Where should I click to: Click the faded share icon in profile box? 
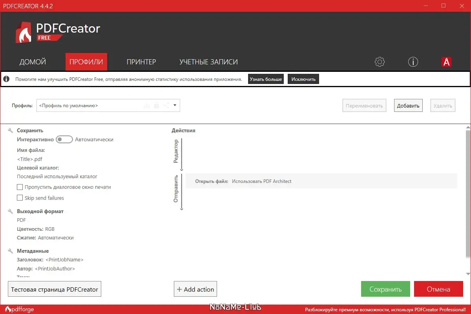coord(166,105)
